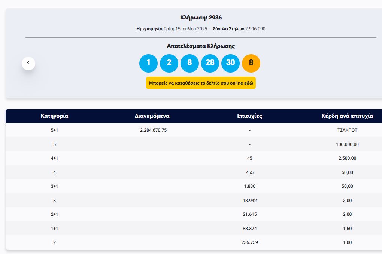Image resolution: width=382 pixels, height=254 pixels.
Task: Select the blue ball number 30
Action: 230,63
